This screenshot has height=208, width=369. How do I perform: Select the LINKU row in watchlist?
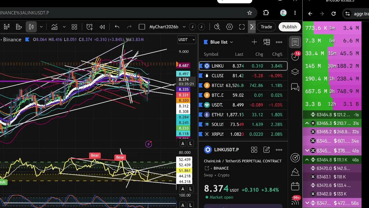tap(243, 66)
